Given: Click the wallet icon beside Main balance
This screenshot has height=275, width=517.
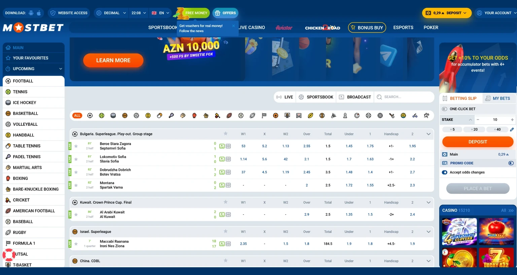Looking at the screenshot, I should (x=445, y=154).
